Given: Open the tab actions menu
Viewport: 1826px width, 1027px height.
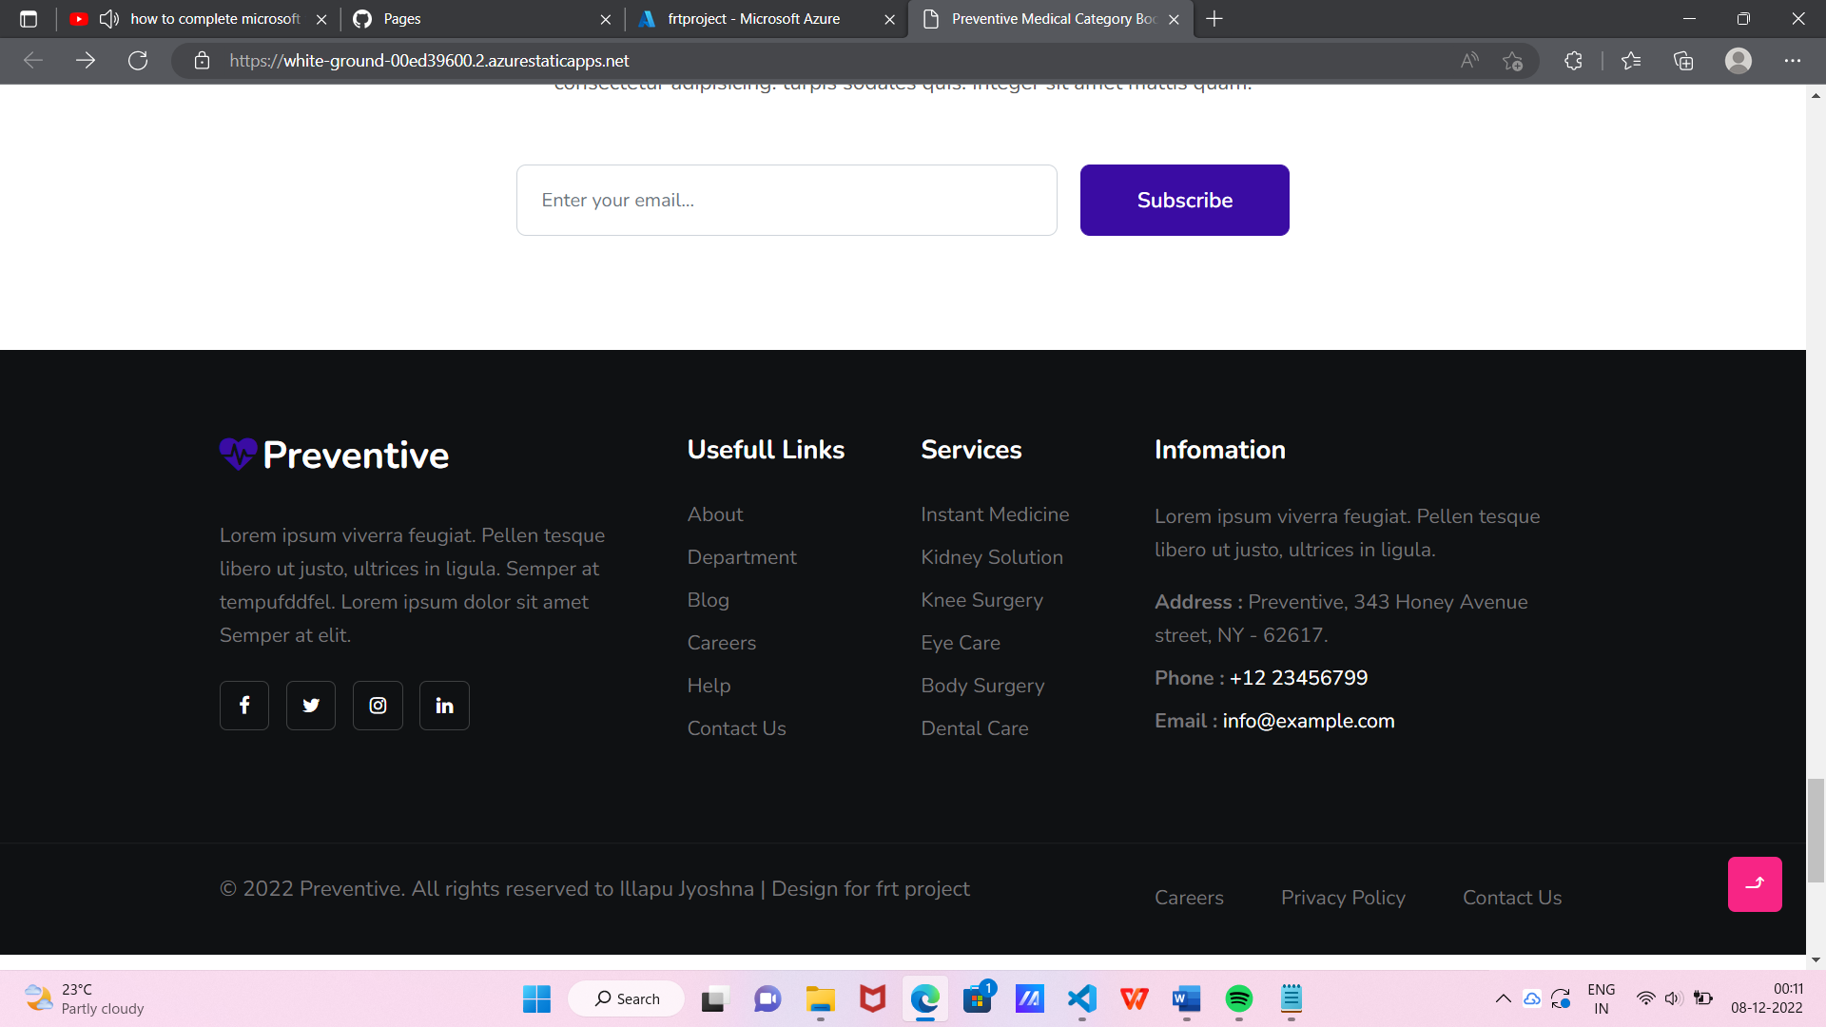Looking at the screenshot, I should (29, 18).
